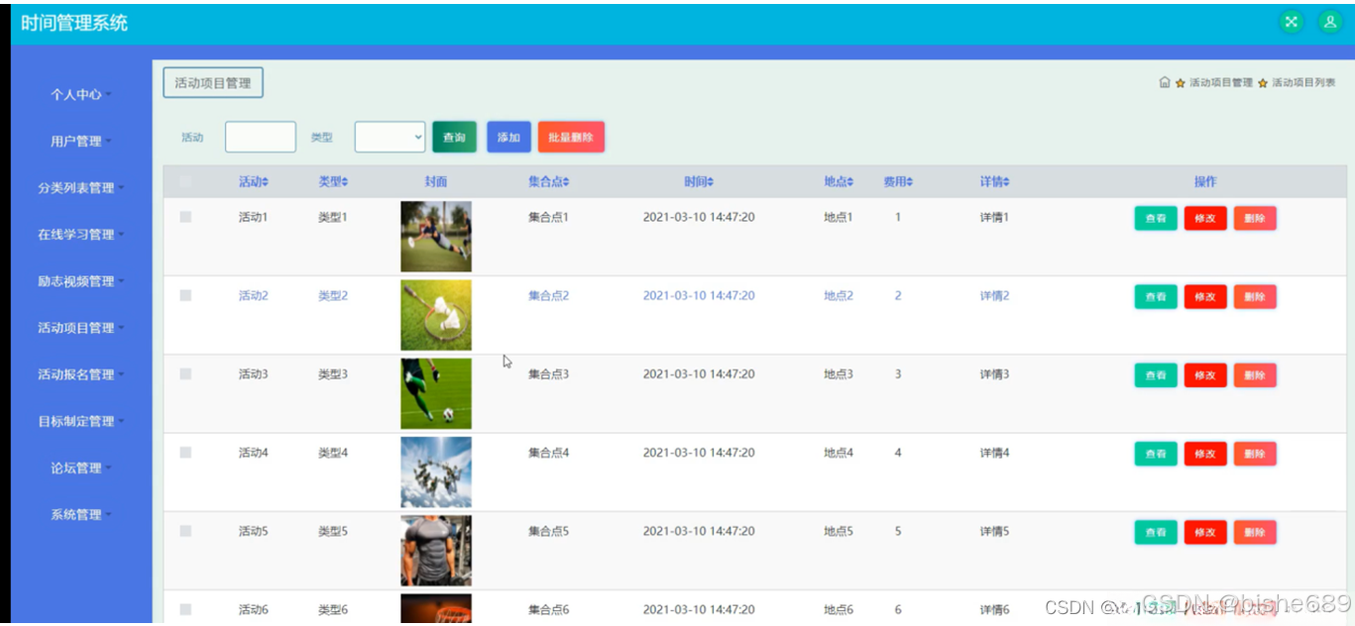Click 查看 button for 活动2
Viewport: 1355px width, 626px height.
[x=1156, y=297]
